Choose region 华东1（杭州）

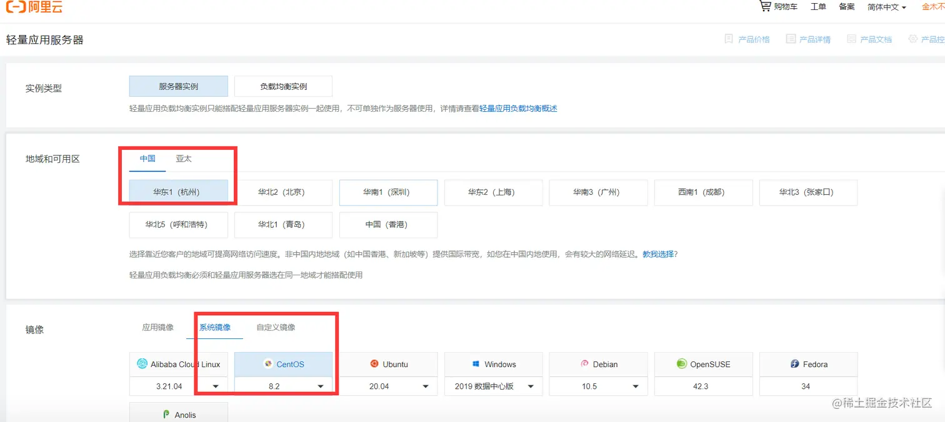point(179,192)
